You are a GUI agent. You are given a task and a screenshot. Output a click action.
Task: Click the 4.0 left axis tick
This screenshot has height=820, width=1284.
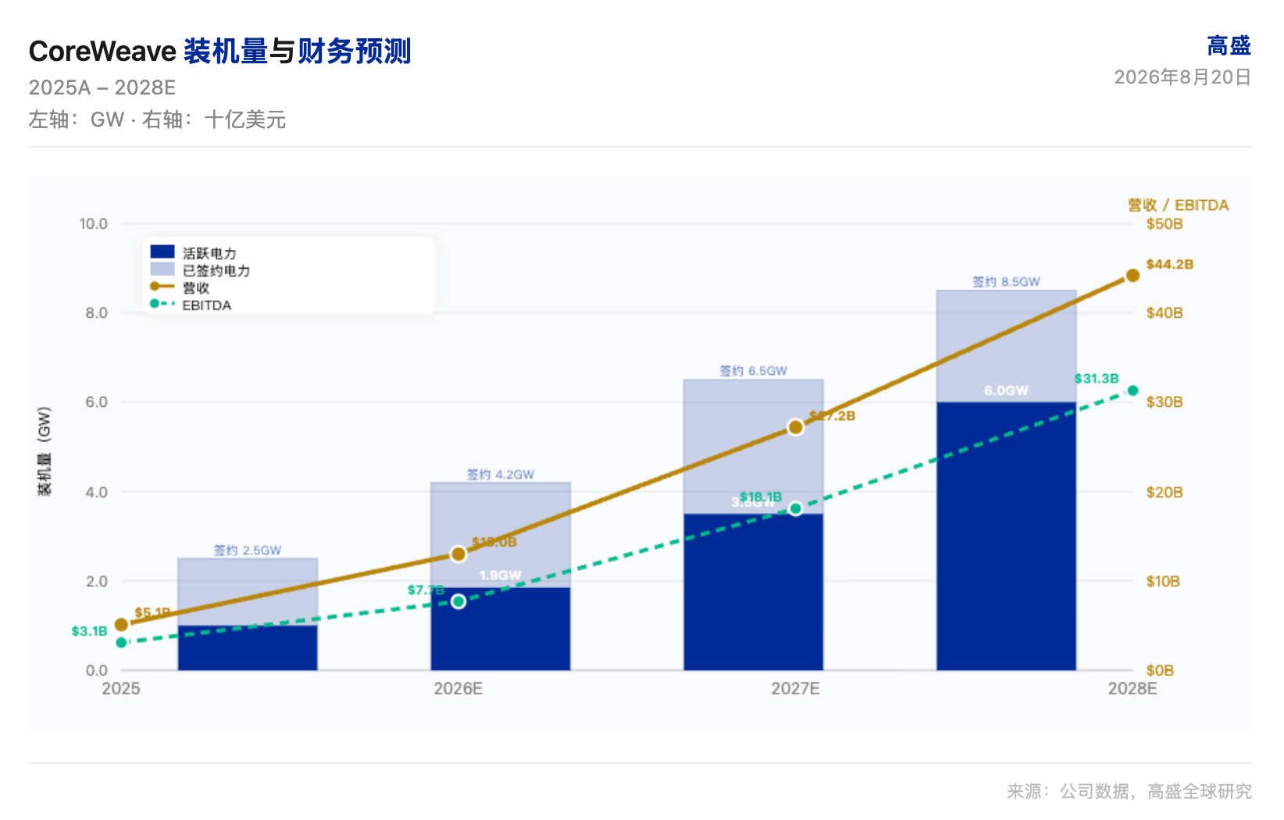pyautogui.click(x=97, y=492)
